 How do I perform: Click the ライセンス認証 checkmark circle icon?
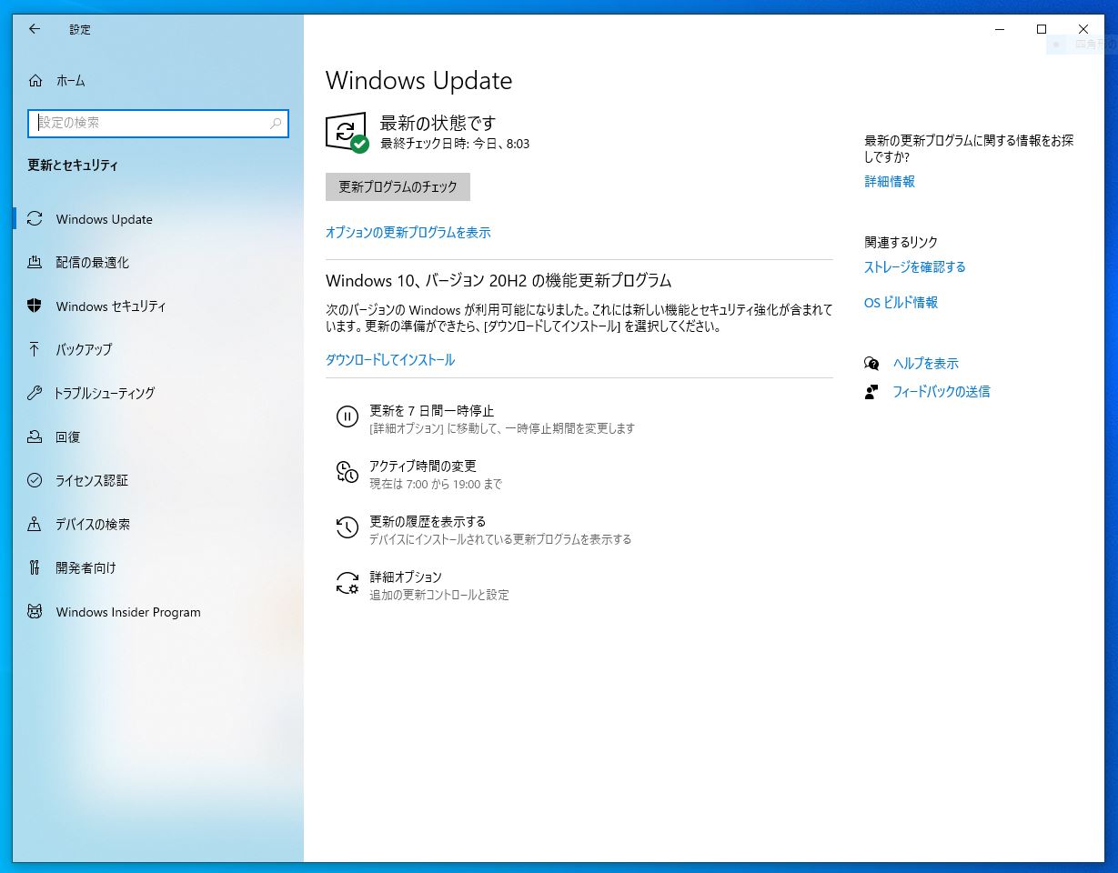click(x=35, y=480)
